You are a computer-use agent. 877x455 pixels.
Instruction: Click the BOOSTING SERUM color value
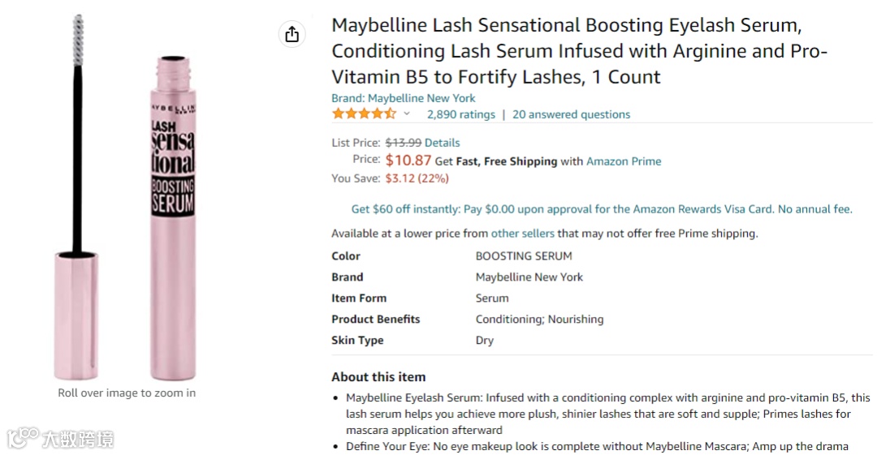[x=524, y=256]
